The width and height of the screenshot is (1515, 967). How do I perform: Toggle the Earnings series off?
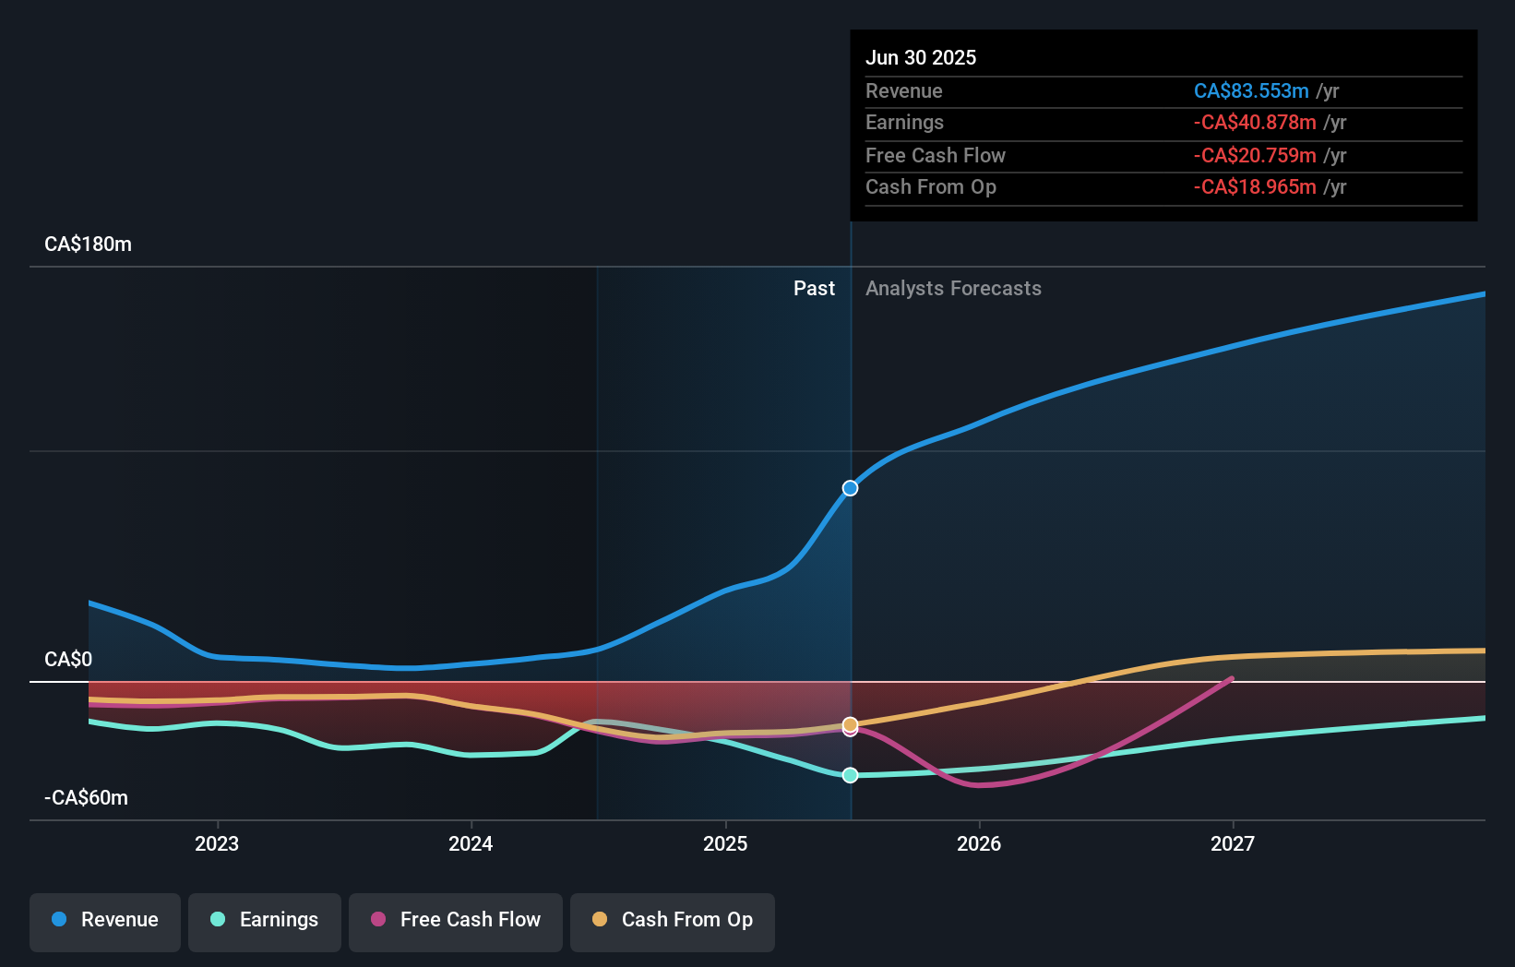point(264,922)
